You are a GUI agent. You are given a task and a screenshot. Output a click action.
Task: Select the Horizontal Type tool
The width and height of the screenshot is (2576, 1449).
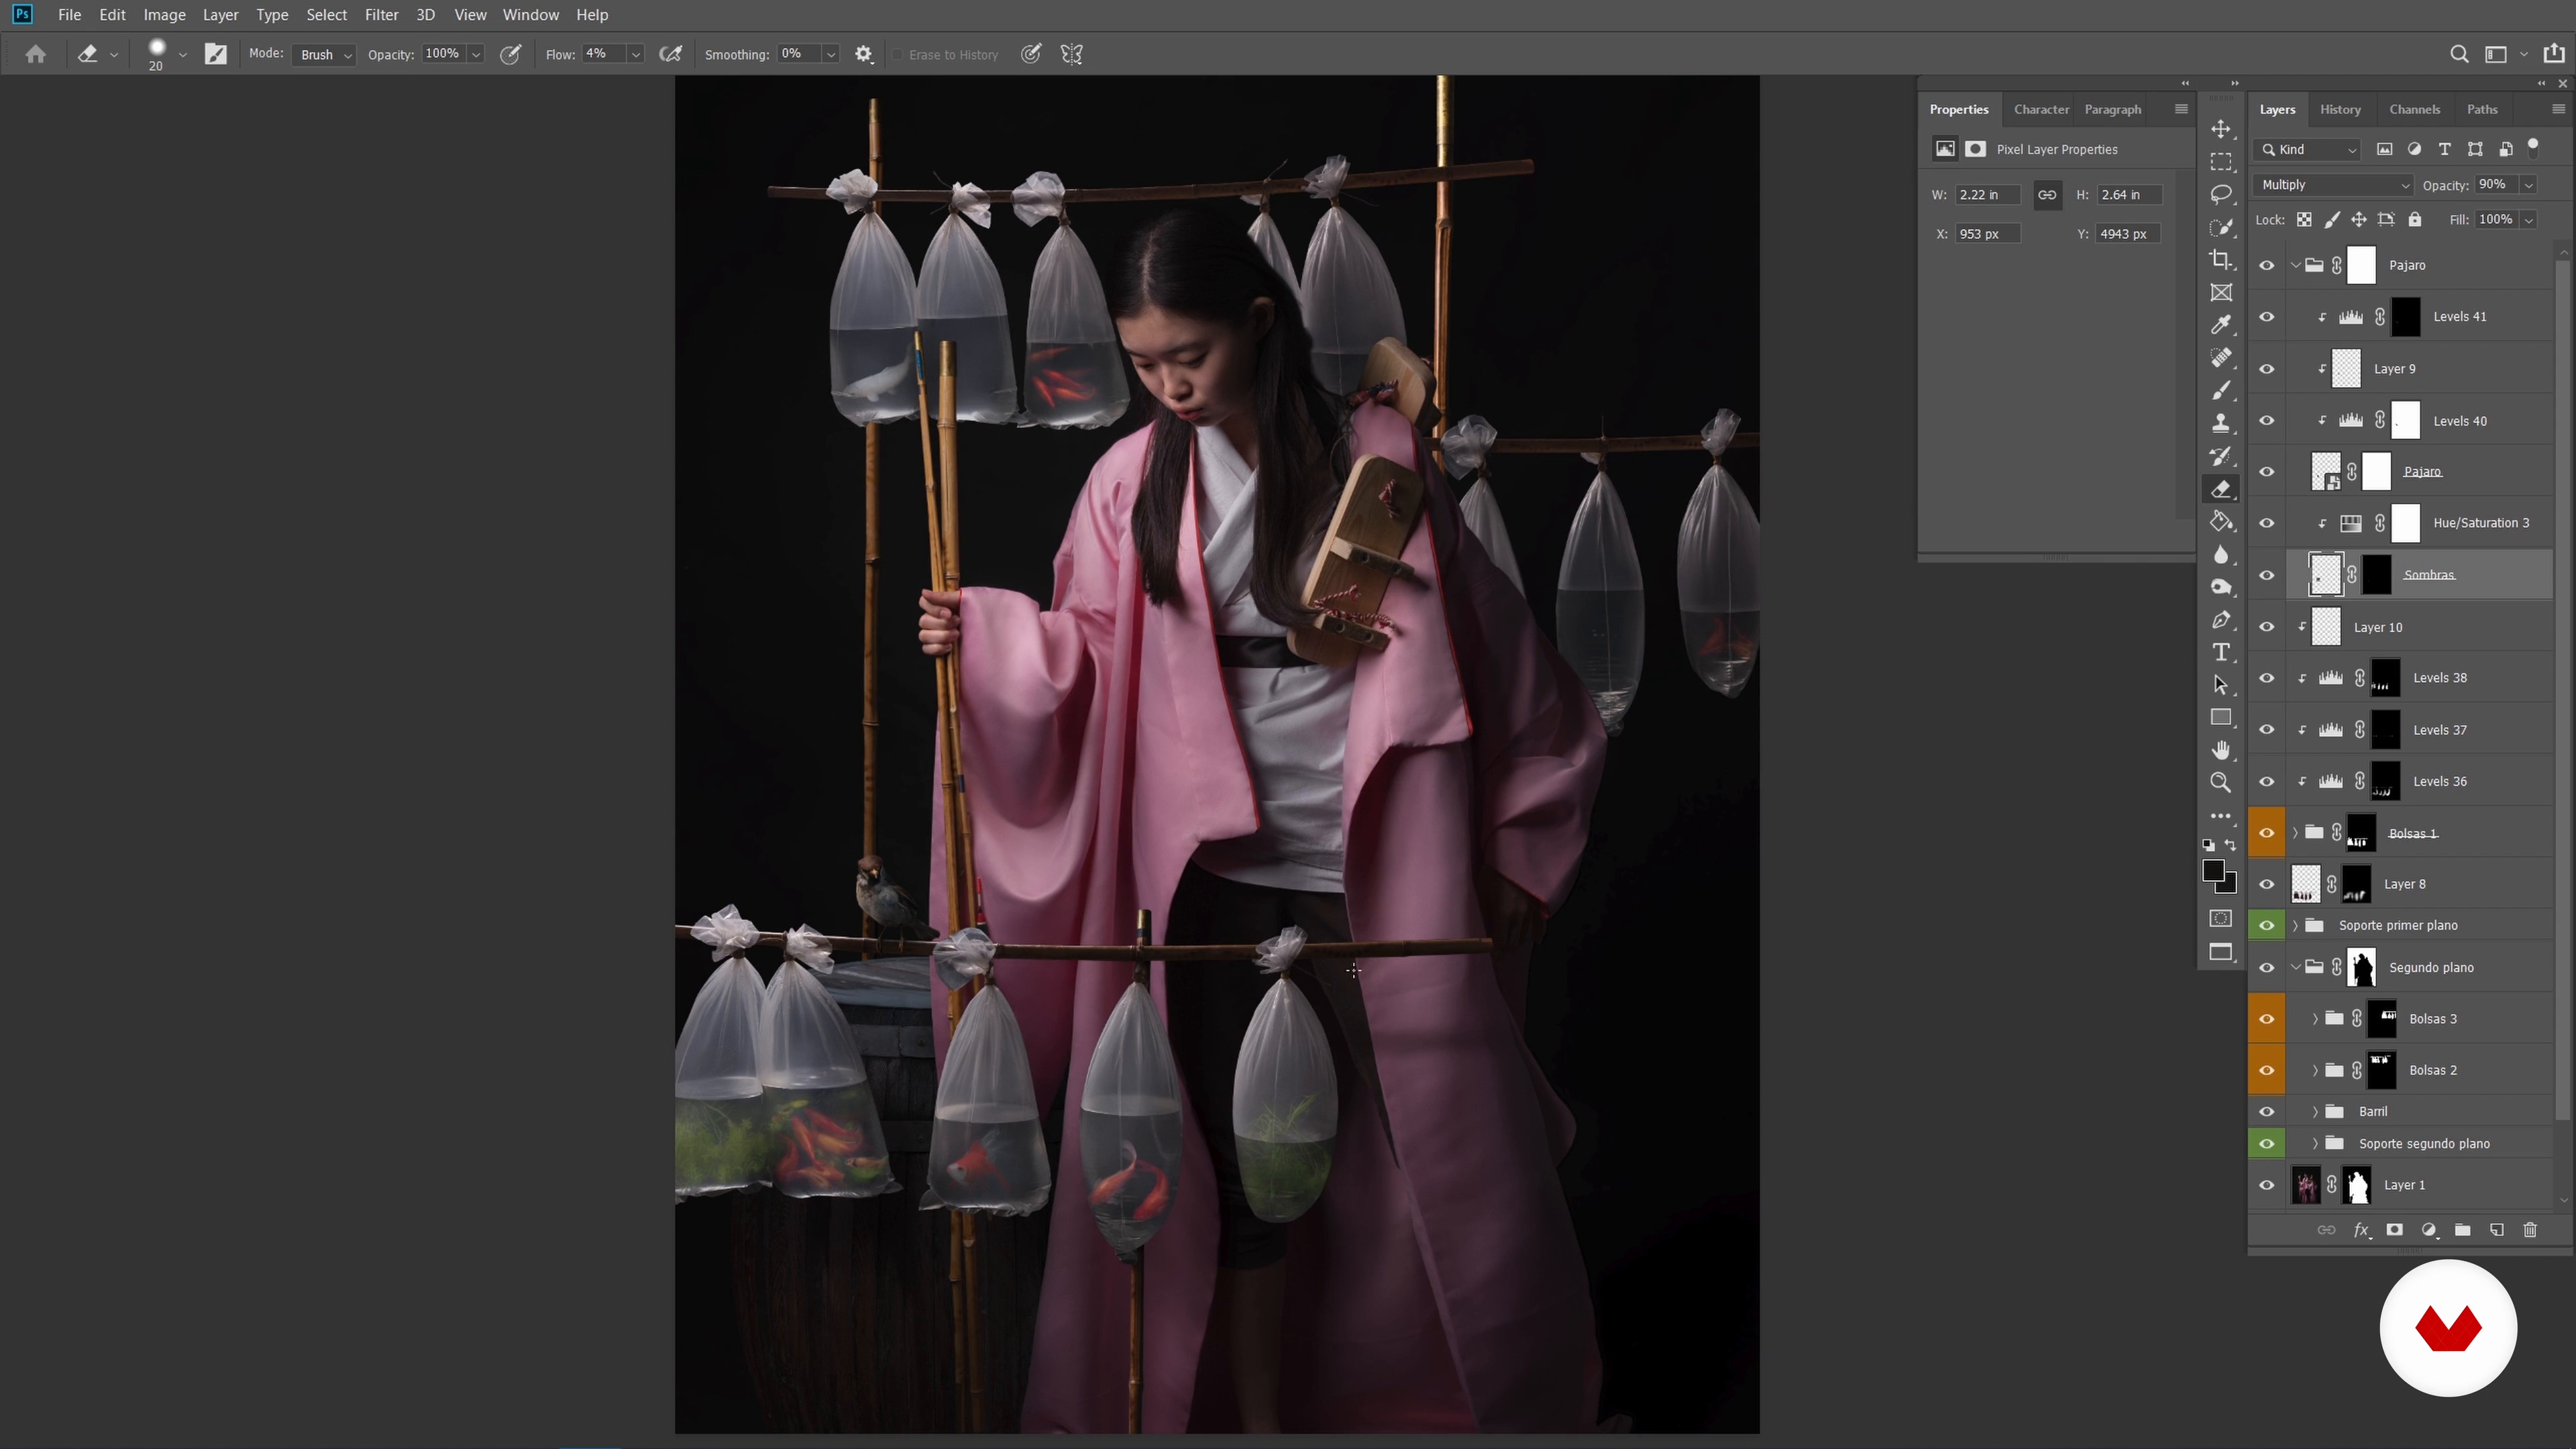pos(2221,653)
